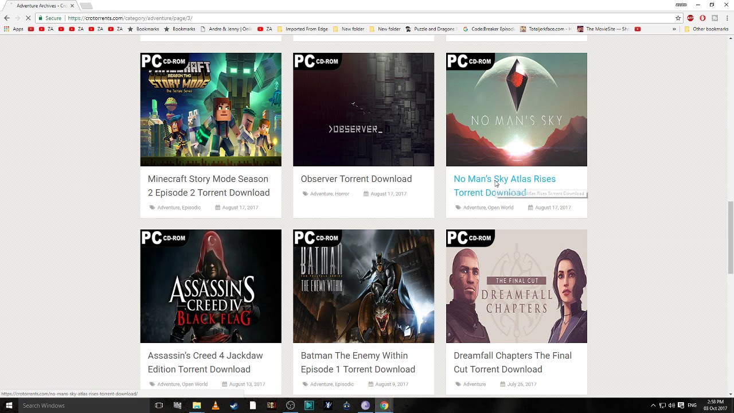Open Batman The Enemy Within thumbnail
Viewport: 734px width, 413px height.
click(364, 286)
